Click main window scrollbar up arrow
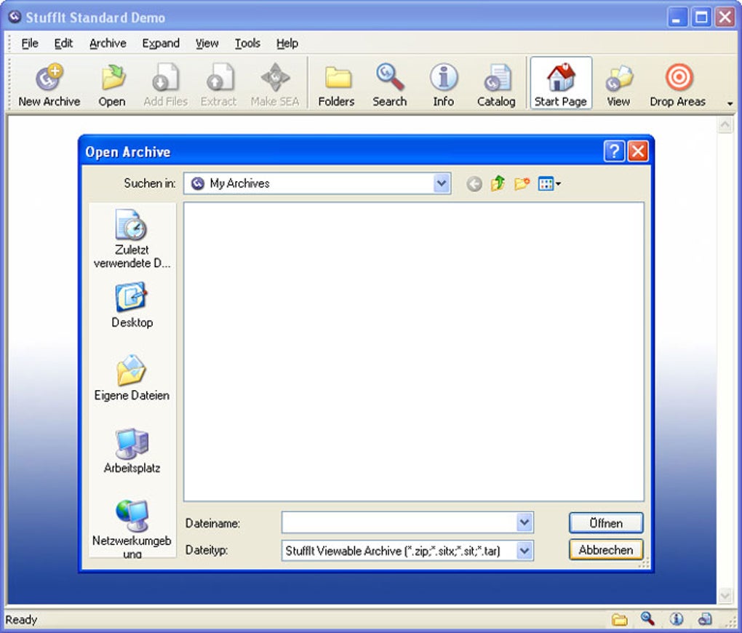 (725, 125)
